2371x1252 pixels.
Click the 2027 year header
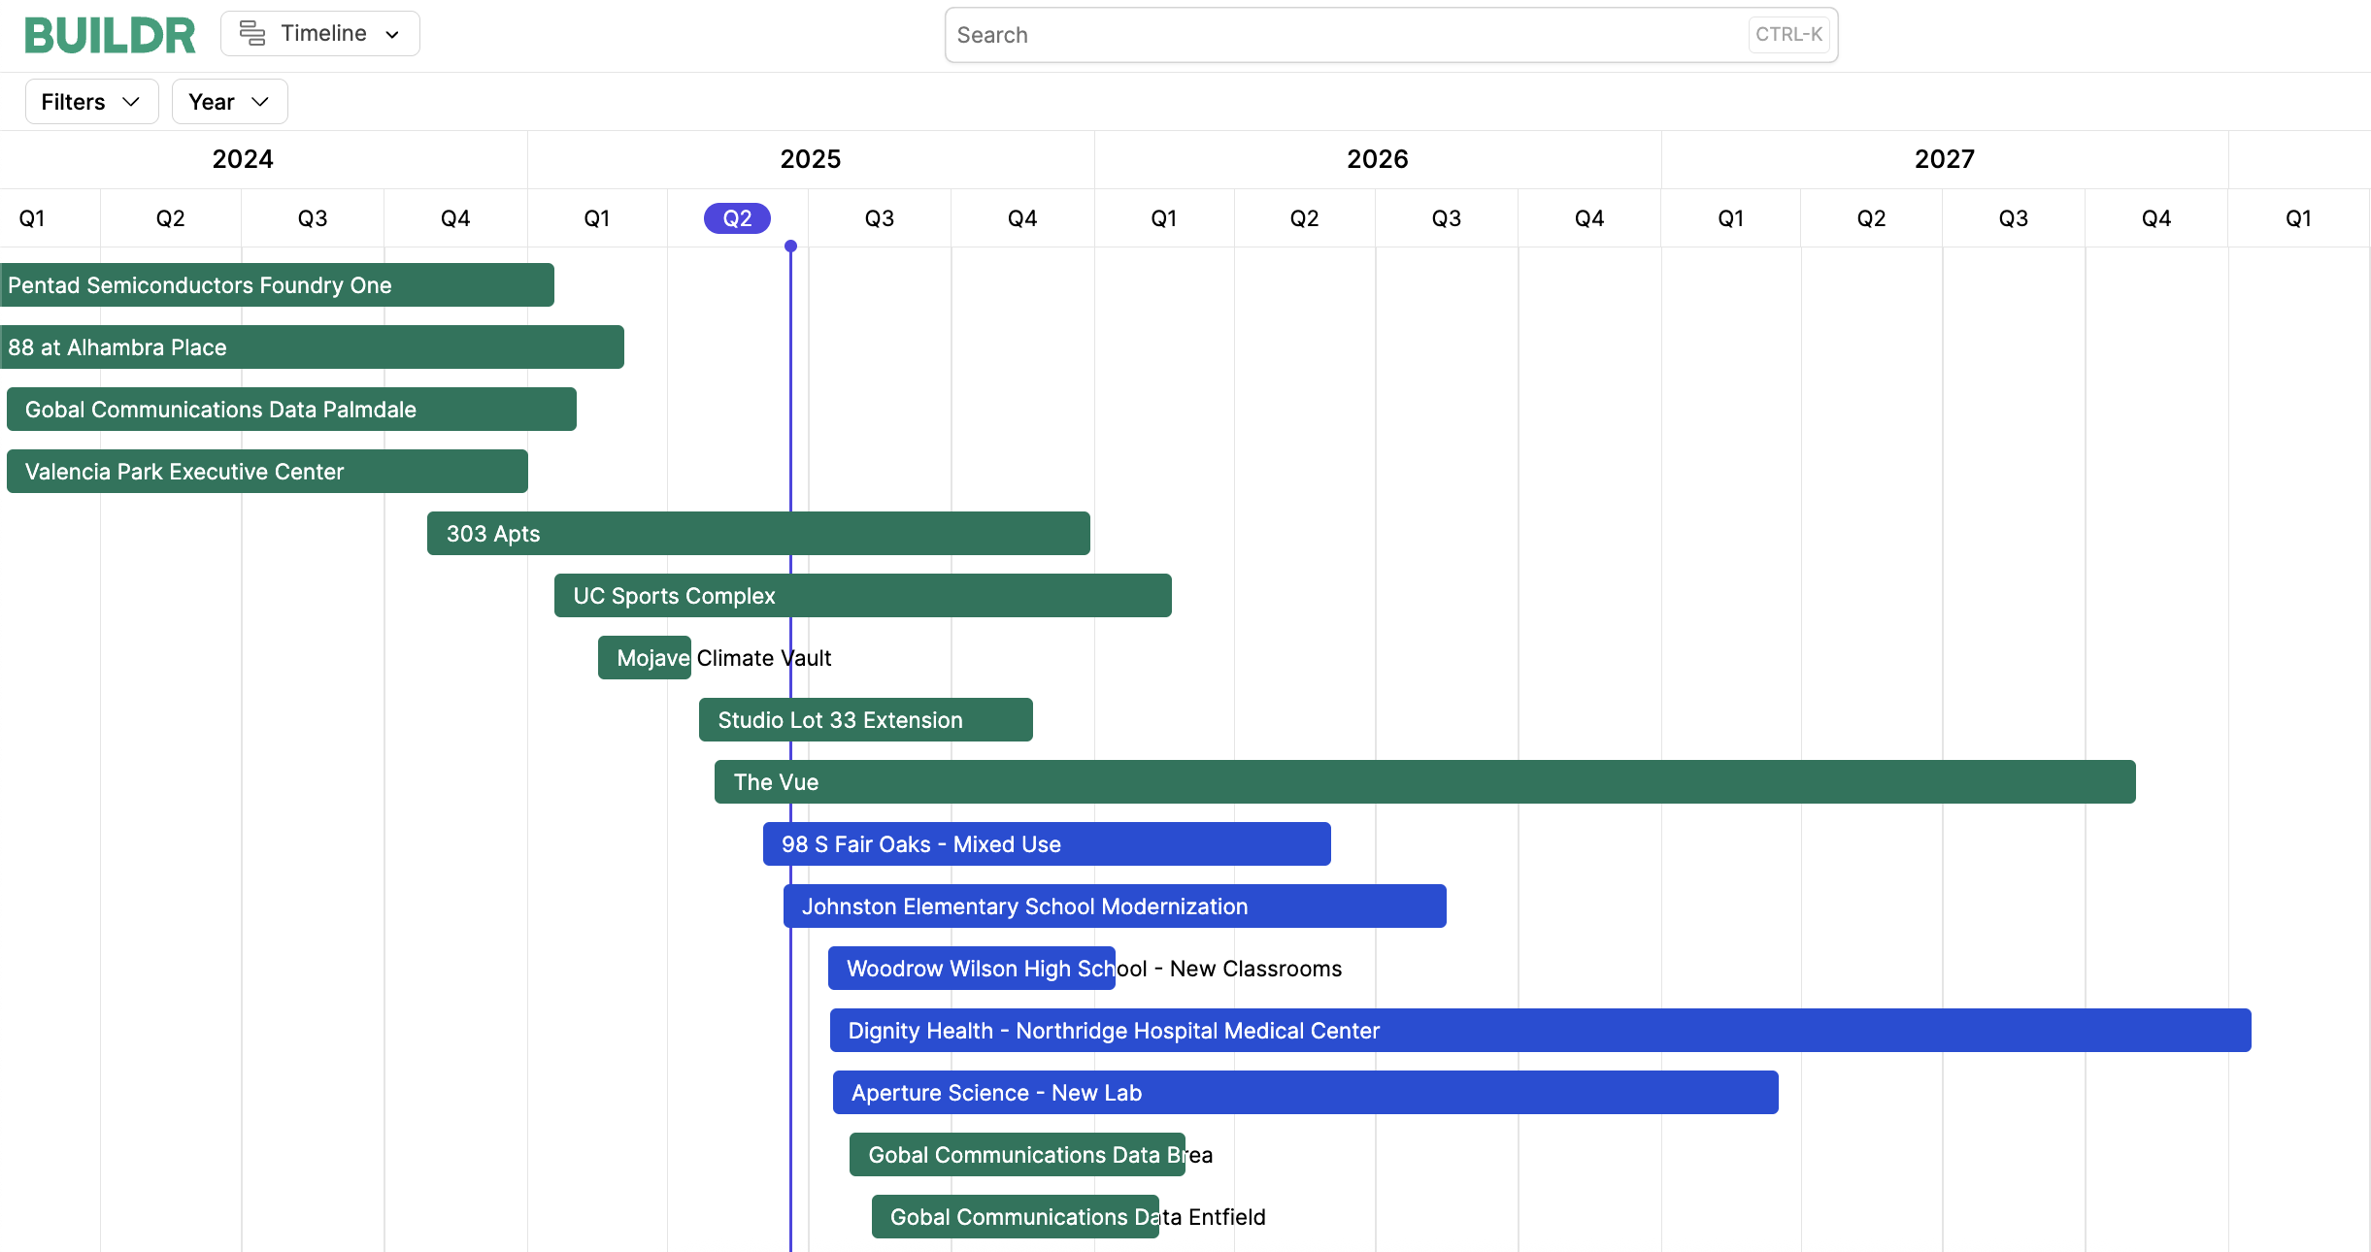pos(1945,159)
